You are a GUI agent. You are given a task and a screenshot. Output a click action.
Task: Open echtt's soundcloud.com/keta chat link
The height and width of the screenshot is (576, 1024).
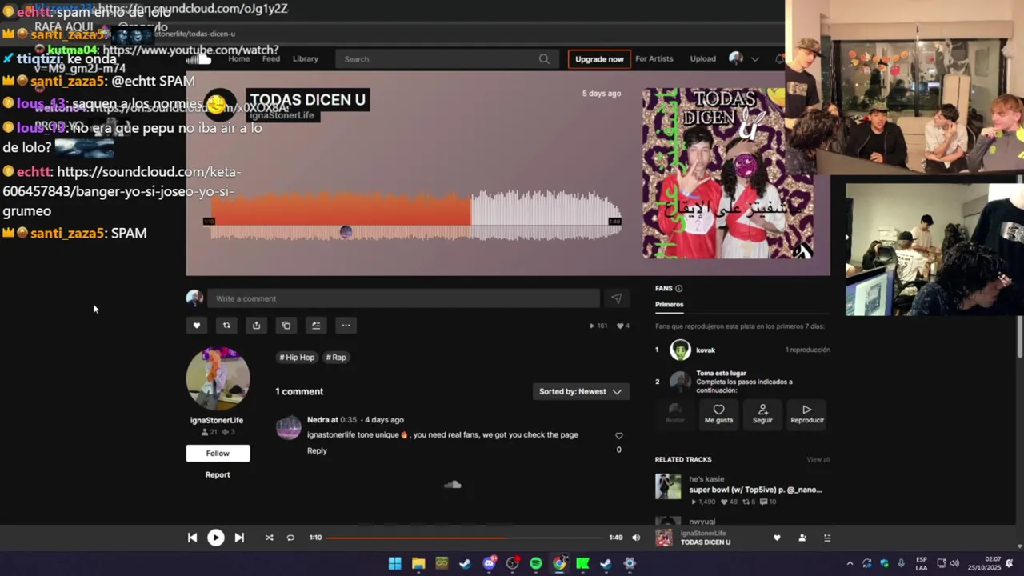pos(122,191)
